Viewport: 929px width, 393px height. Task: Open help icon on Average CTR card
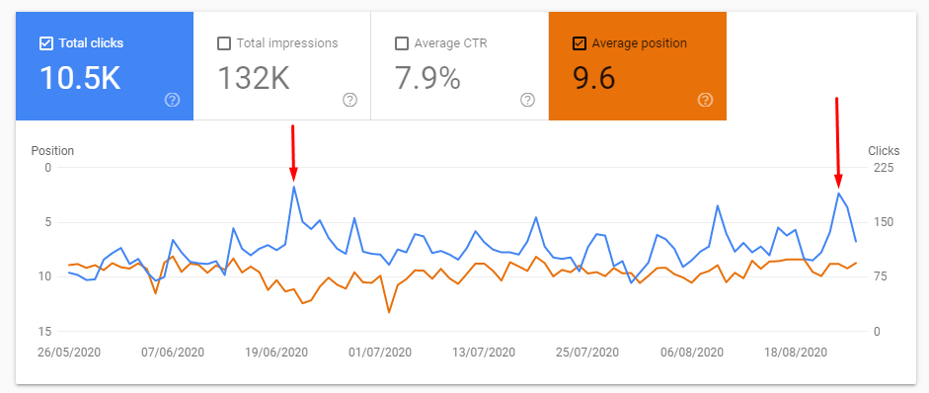pos(527,100)
